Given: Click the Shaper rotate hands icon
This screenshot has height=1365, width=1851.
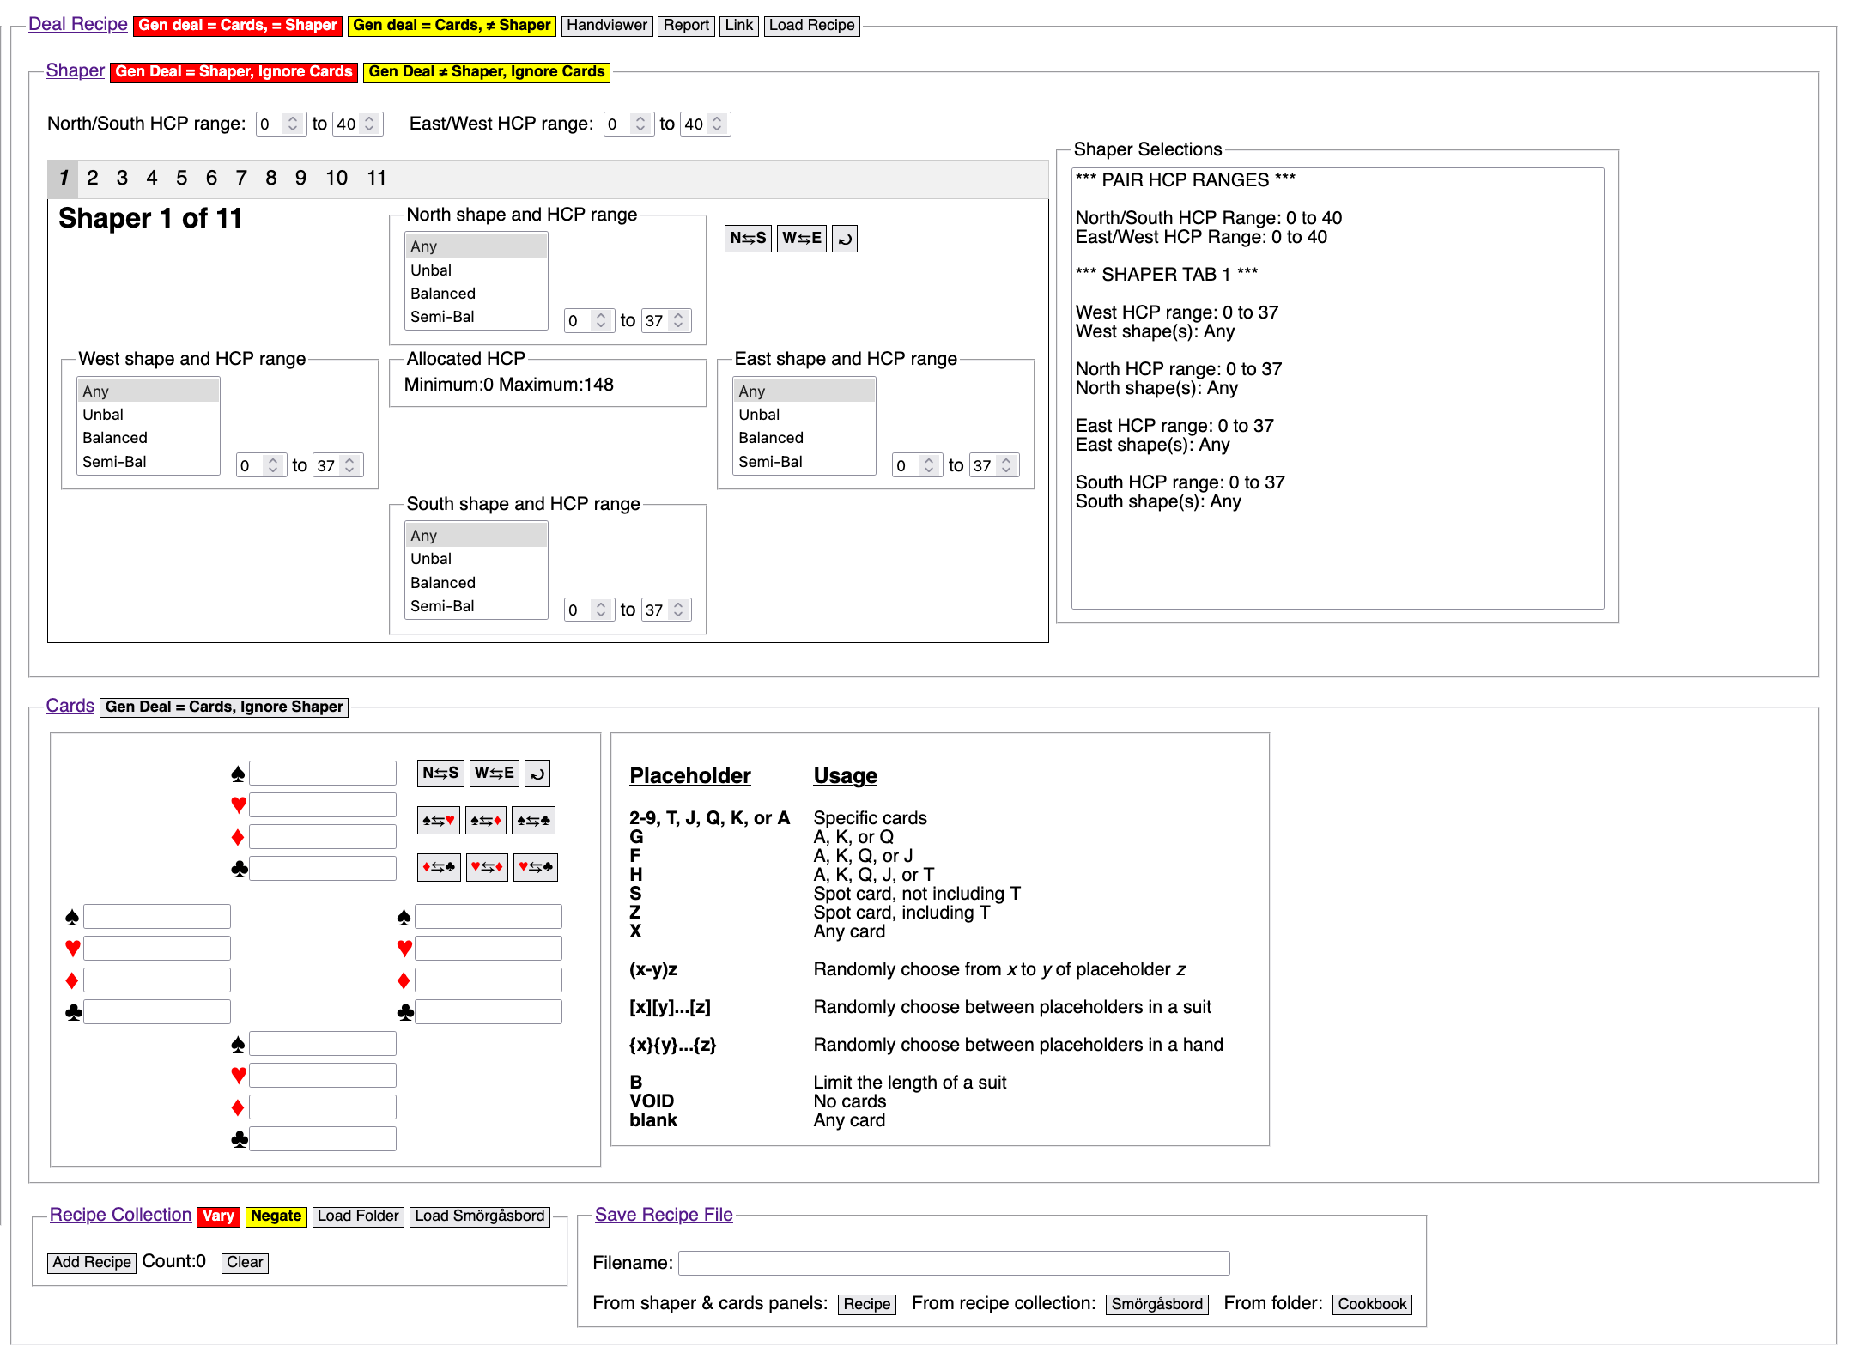Looking at the screenshot, I should [845, 238].
